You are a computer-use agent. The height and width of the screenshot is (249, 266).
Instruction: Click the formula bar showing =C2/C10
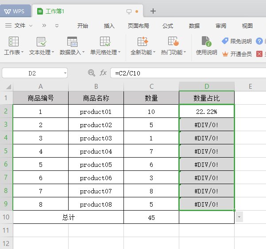point(188,73)
